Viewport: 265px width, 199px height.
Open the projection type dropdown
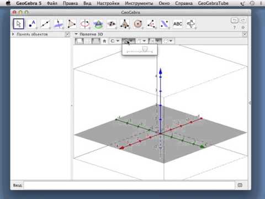[168, 41]
